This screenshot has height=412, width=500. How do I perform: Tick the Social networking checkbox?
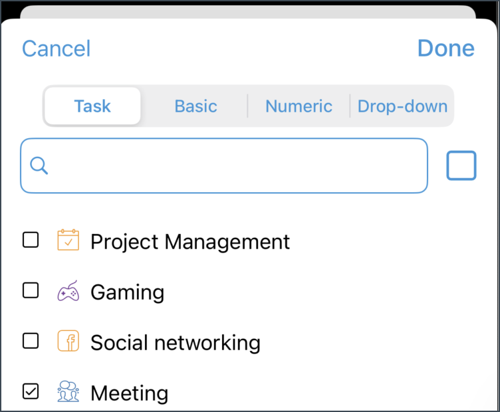click(31, 341)
